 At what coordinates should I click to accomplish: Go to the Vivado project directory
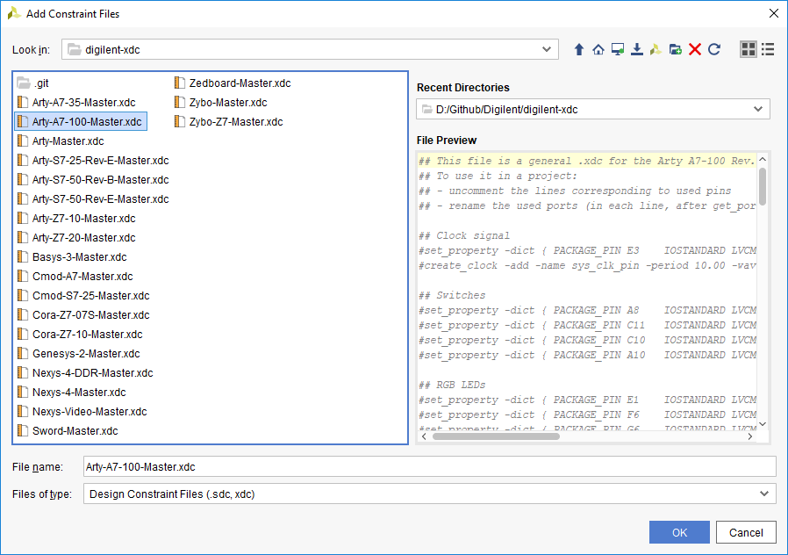[655, 49]
